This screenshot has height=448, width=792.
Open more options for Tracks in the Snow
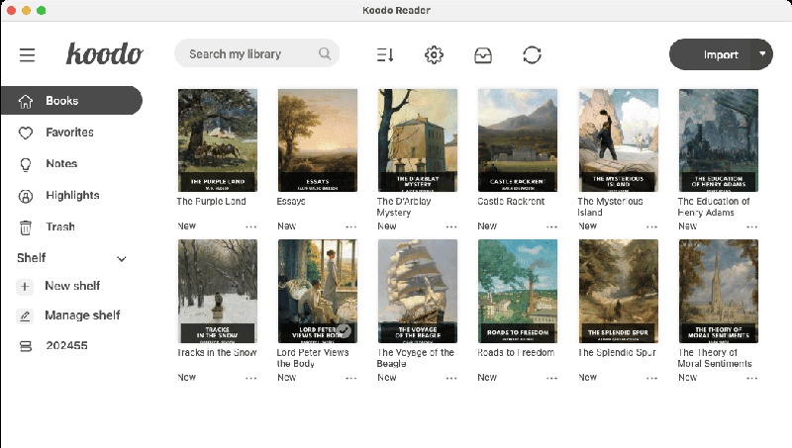tap(251, 378)
